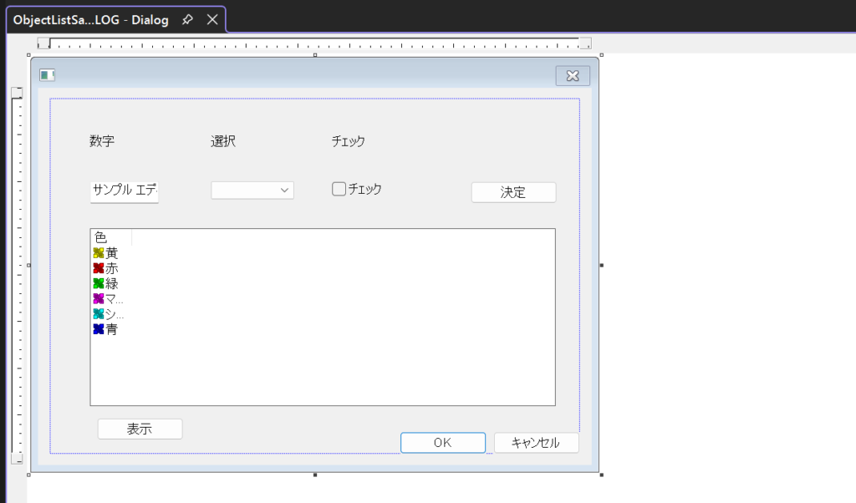Open the 選択 combo box dropdown

click(283, 191)
